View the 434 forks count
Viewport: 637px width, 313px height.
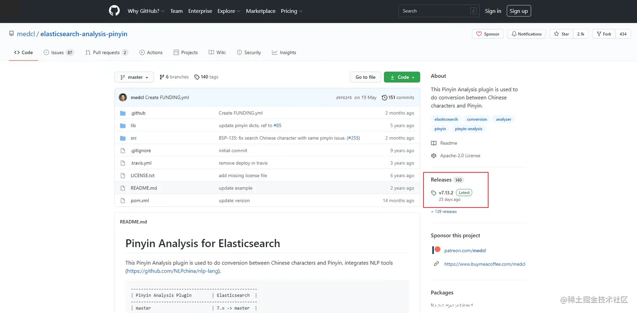623,34
